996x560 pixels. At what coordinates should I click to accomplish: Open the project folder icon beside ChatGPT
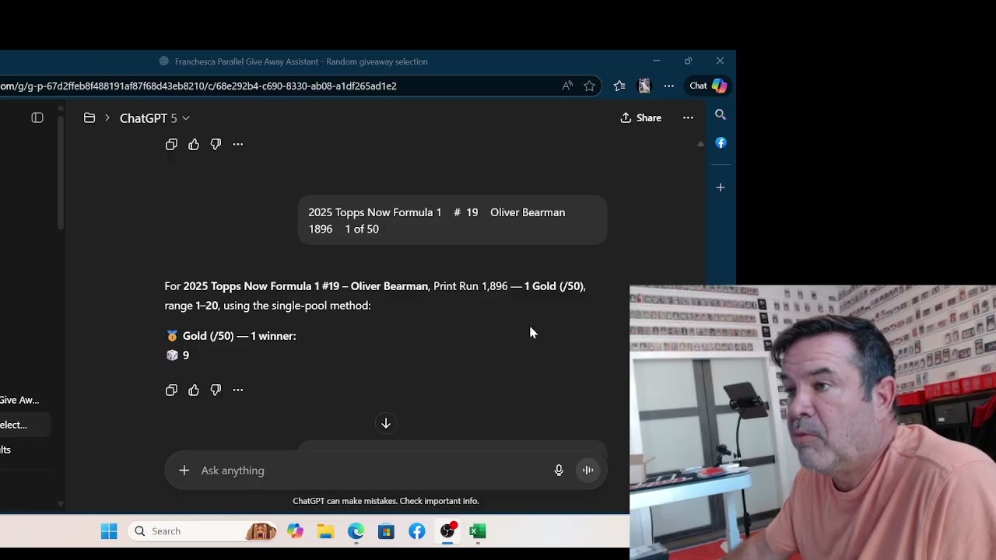coord(89,117)
